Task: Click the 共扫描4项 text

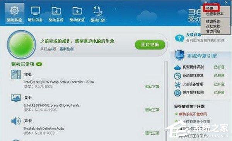Action: [48, 49]
